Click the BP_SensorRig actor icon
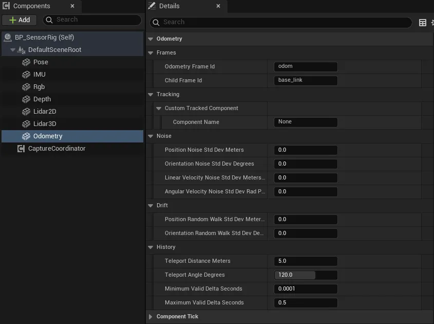The image size is (434, 324). tap(8, 38)
